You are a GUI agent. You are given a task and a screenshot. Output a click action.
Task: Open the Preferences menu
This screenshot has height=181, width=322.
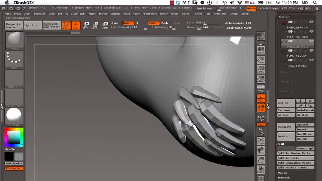coord(149,14)
